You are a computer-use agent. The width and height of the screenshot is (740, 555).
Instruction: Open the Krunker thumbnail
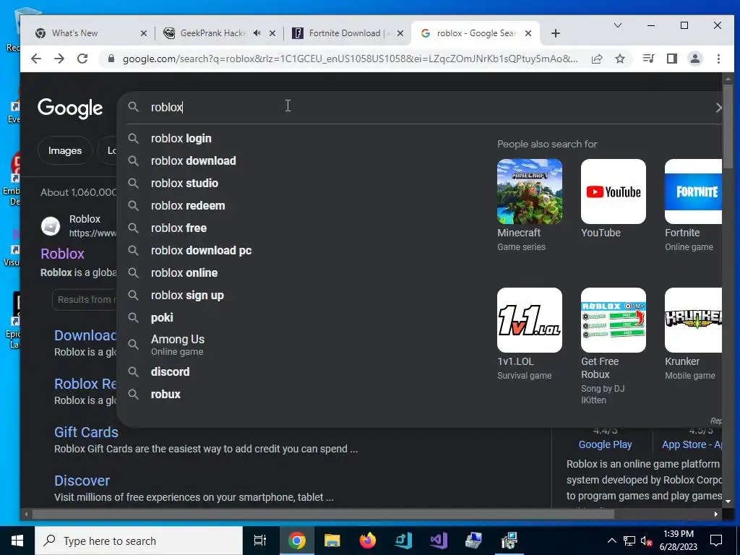click(693, 320)
